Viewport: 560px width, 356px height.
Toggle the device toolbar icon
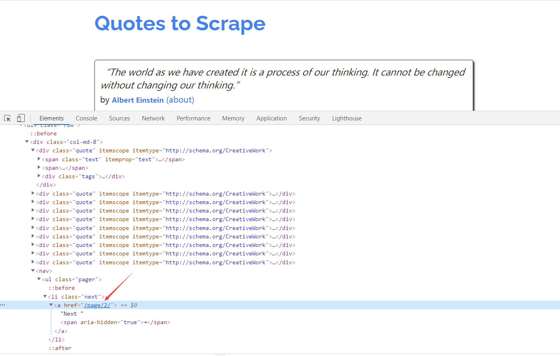21,118
